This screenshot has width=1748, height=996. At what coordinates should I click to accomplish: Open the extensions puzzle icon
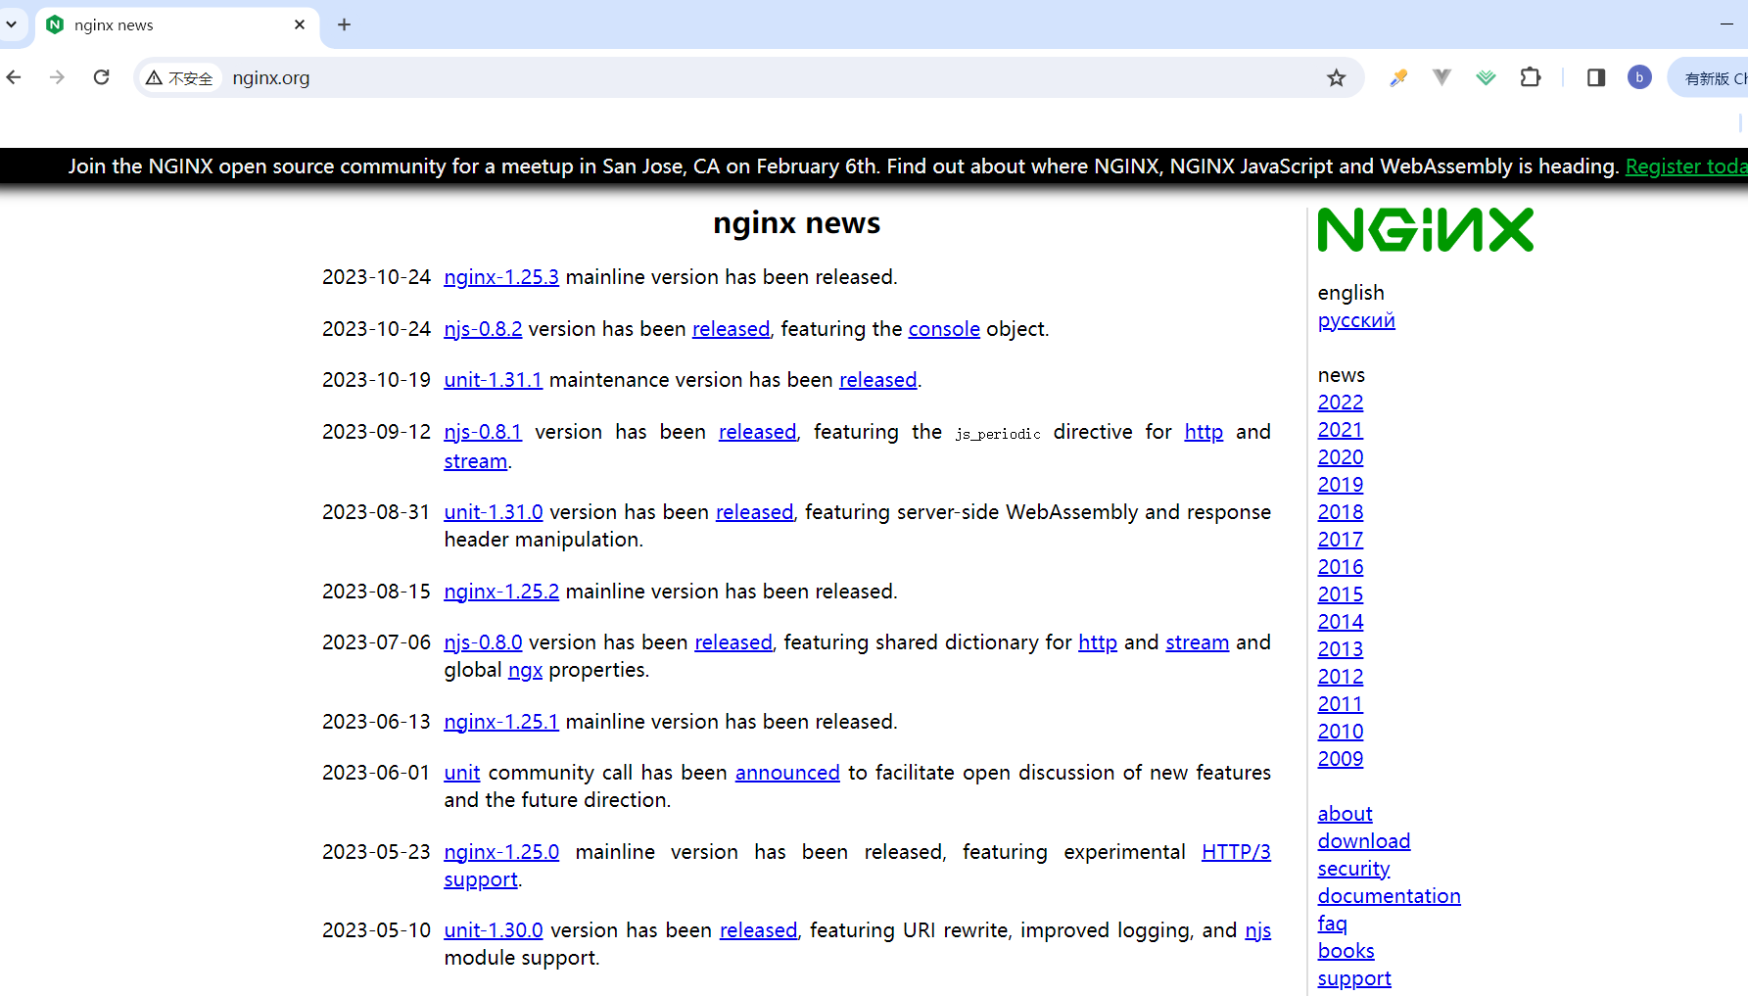tap(1530, 77)
